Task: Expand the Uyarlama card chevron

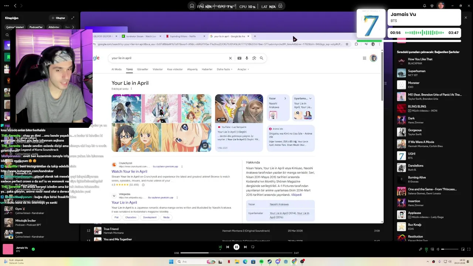Action: [310, 99]
